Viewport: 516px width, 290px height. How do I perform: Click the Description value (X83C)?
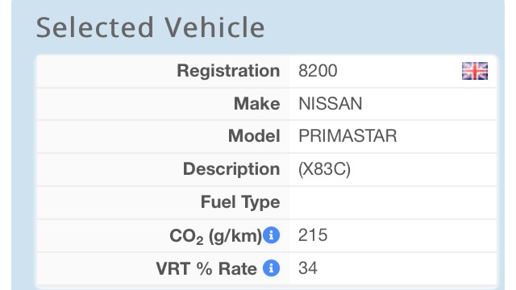pos(324,169)
